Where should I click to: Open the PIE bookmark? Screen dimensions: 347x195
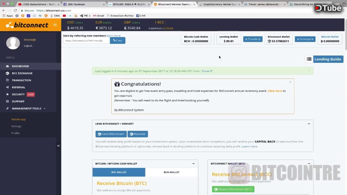point(86,16)
